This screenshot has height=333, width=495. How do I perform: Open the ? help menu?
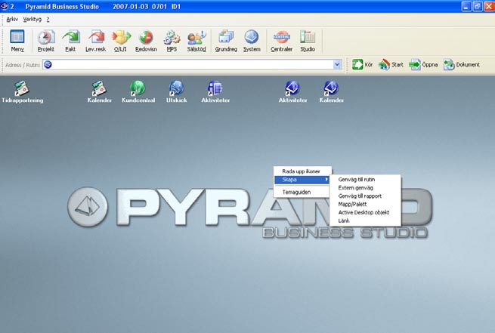(48, 20)
